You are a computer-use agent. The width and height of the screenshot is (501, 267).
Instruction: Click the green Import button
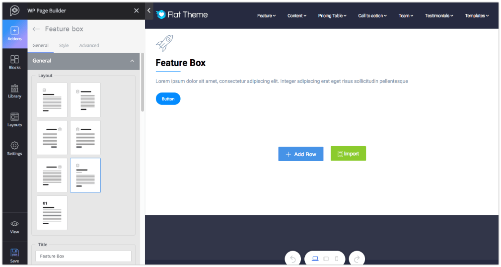click(348, 154)
